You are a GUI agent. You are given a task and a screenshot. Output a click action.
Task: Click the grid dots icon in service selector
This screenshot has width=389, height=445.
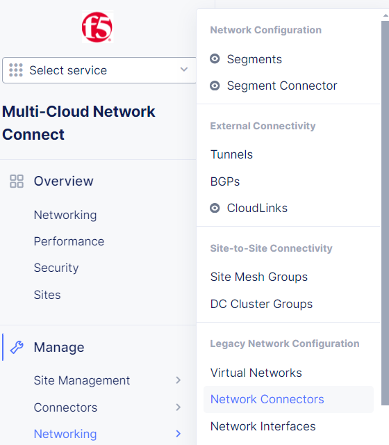click(16, 70)
